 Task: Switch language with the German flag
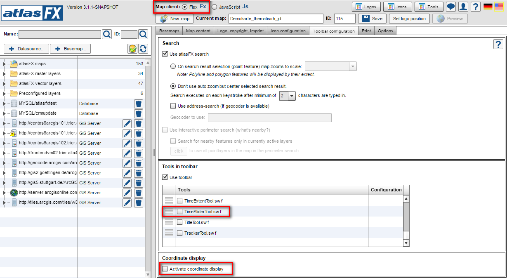[x=488, y=7]
